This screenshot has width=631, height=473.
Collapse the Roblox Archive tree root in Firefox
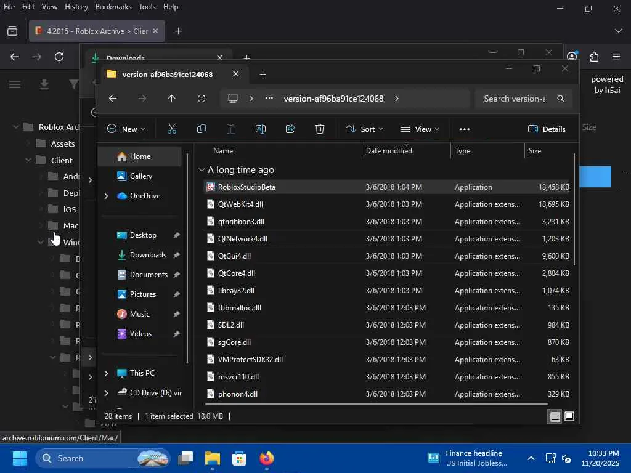(x=15, y=127)
